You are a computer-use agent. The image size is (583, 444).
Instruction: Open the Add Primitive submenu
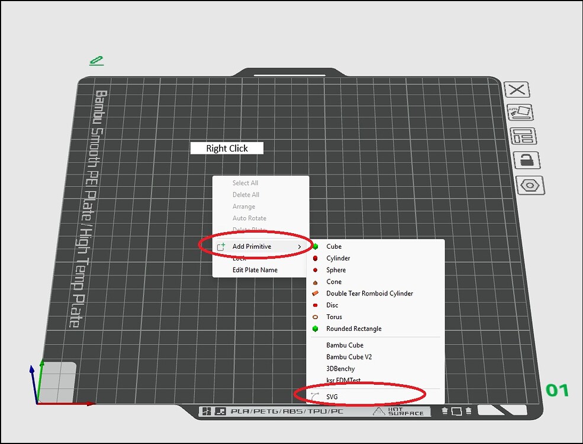259,246
